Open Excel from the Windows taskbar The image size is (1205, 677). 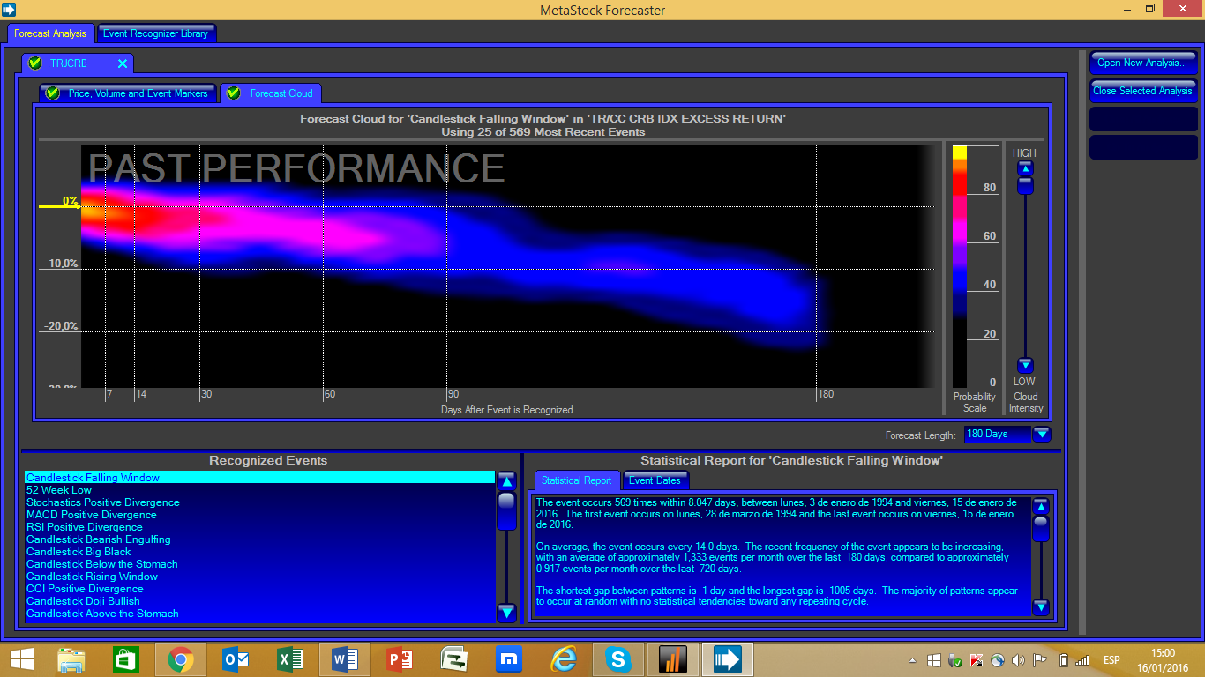pos(289,659)
